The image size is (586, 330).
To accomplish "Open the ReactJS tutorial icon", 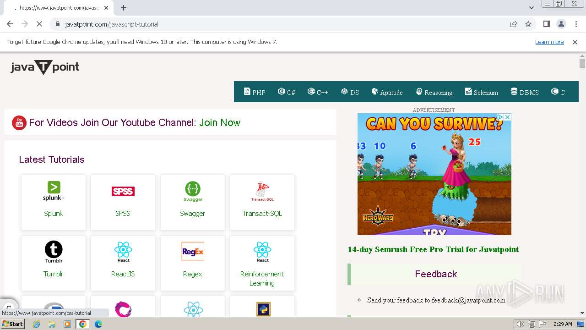I will point(123,252).
